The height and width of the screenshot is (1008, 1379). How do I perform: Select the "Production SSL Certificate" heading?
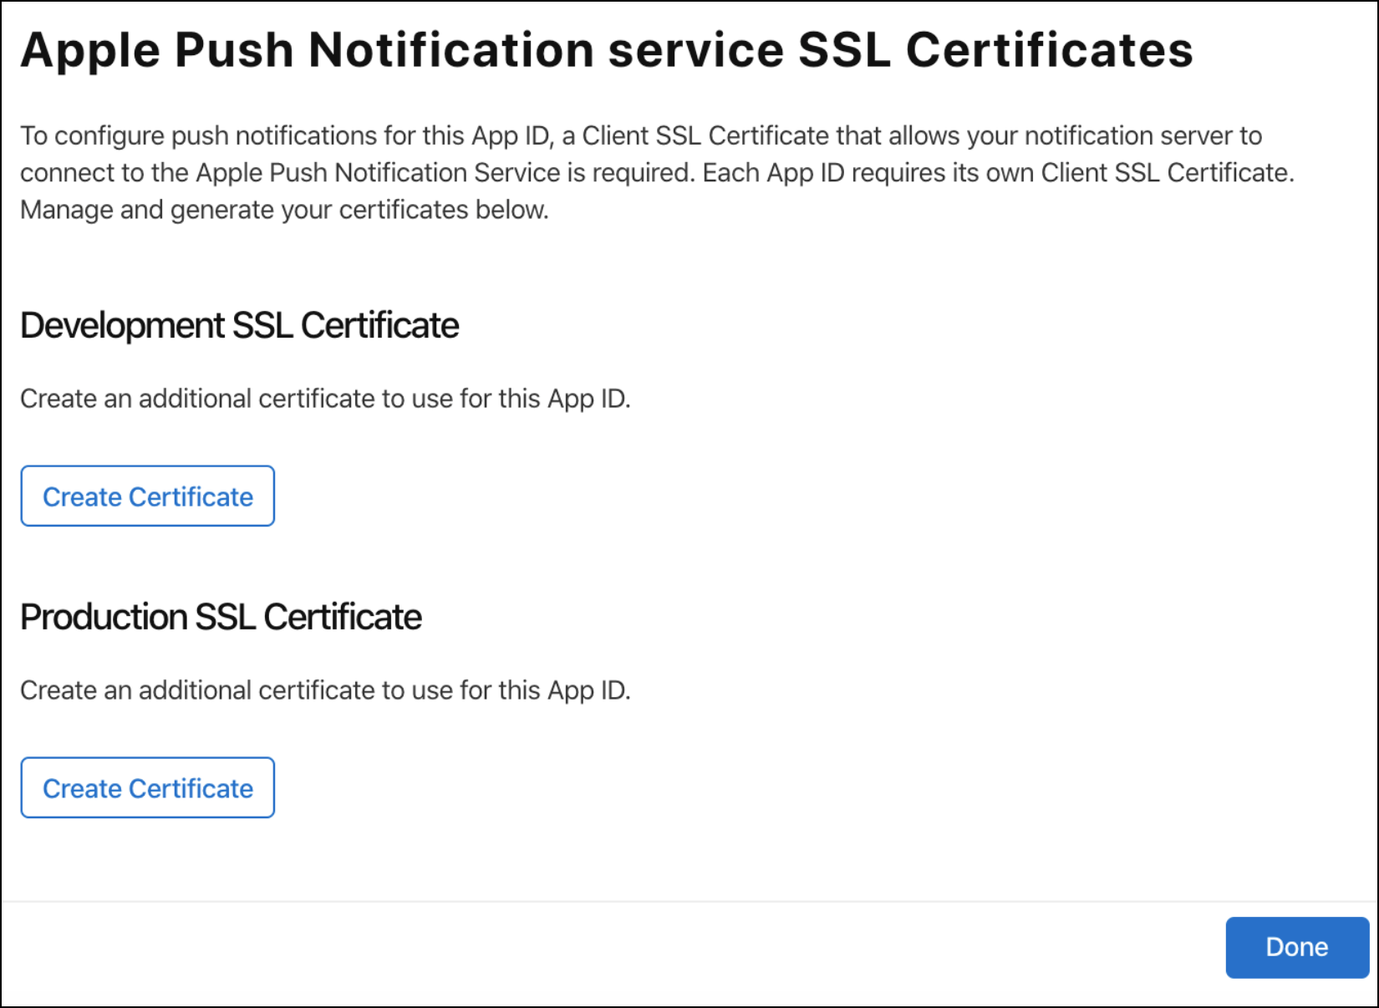221,618
